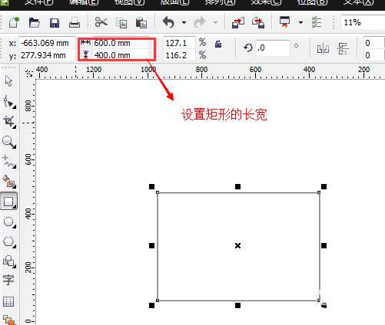The image size is (385, 325).
Task: Click the height field showing 400.0 mm
Action: [121, 55]
